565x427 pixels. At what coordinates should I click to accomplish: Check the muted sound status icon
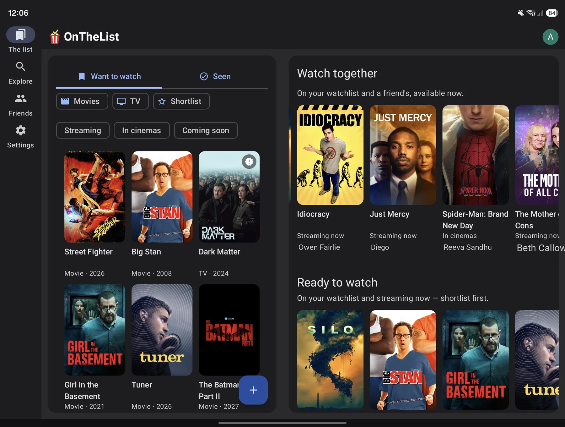click(520, 13)
